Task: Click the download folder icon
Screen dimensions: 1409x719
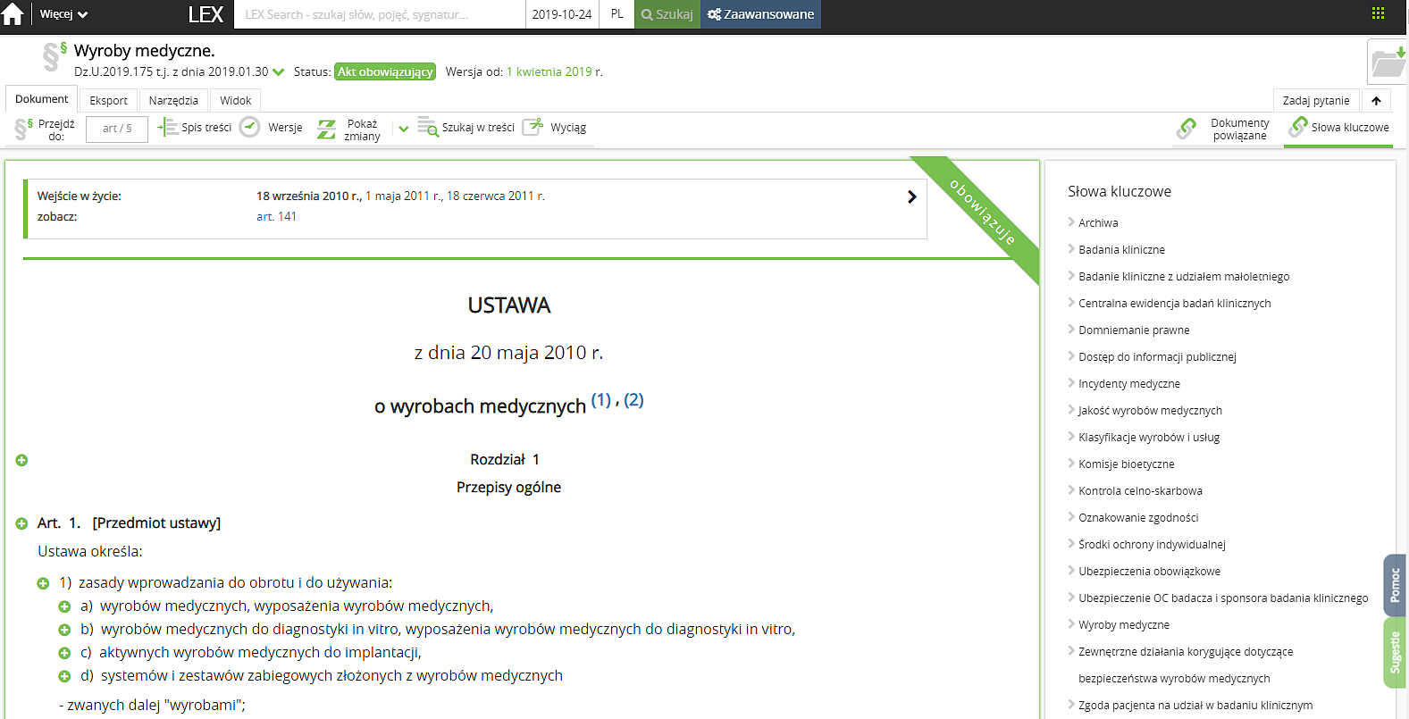Action: [x=1388, y=63]
